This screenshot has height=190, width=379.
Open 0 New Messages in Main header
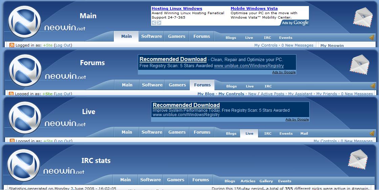click(x=297, y=45)
